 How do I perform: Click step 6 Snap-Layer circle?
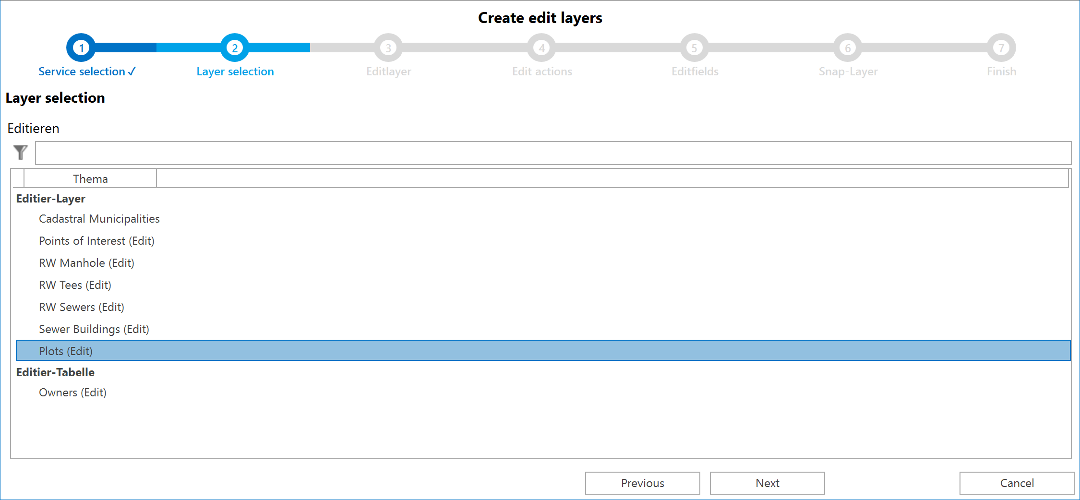tap(848, 48)
